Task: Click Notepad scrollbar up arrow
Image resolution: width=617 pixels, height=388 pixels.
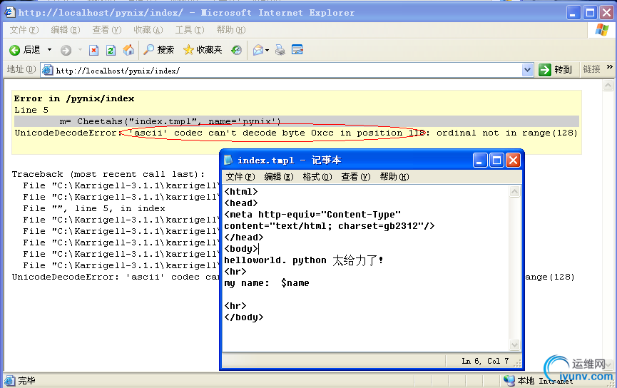Action: coord(515,192)
